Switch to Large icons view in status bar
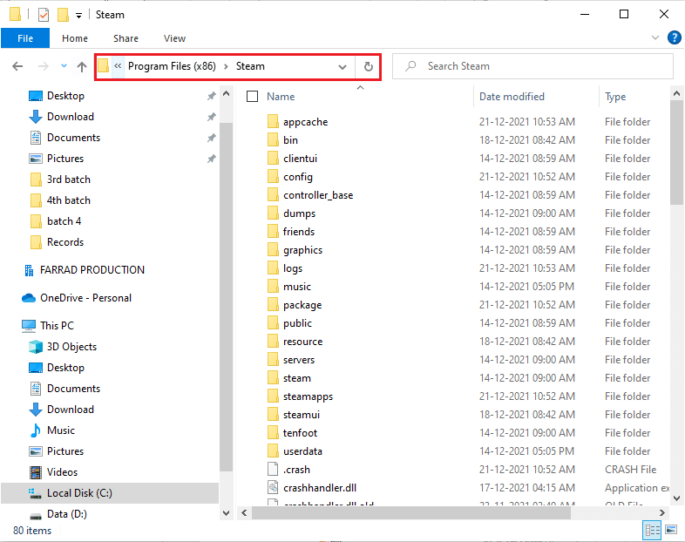 point(671,530)
